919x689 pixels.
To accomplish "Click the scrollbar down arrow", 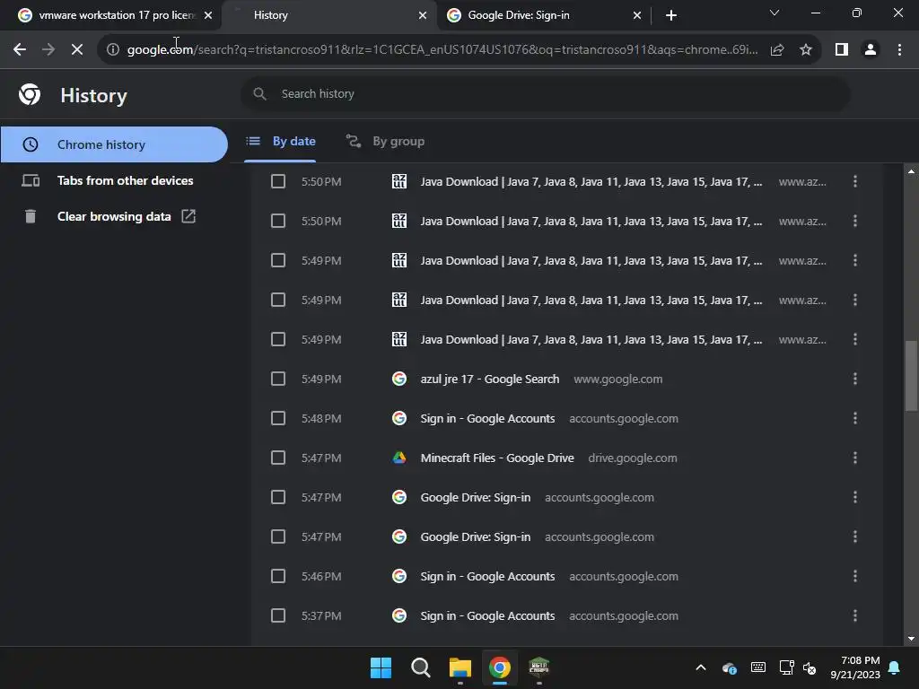I will click(x=911, y=639).
